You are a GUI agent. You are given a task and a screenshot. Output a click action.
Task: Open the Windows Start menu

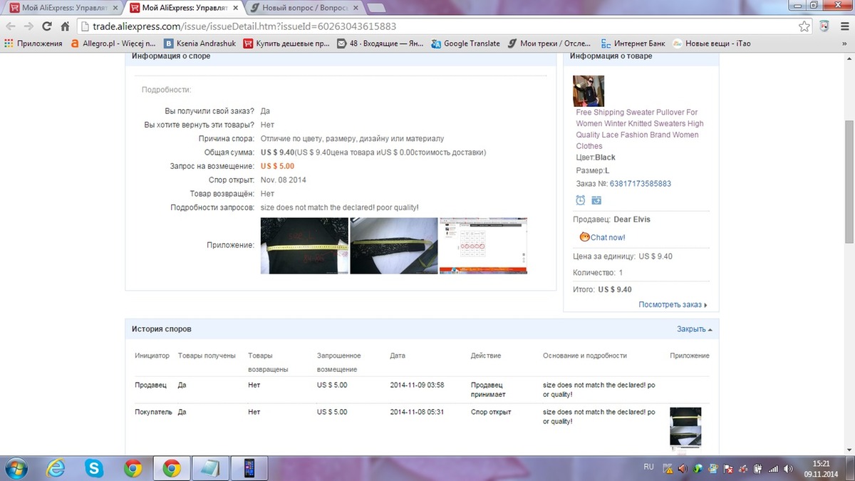16,468
